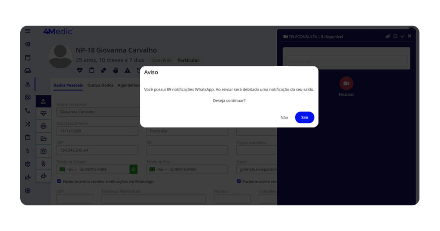The image size is (440, 231).
Task: Confirm the warning by clicking Sim
Action: tap(304, 117)
